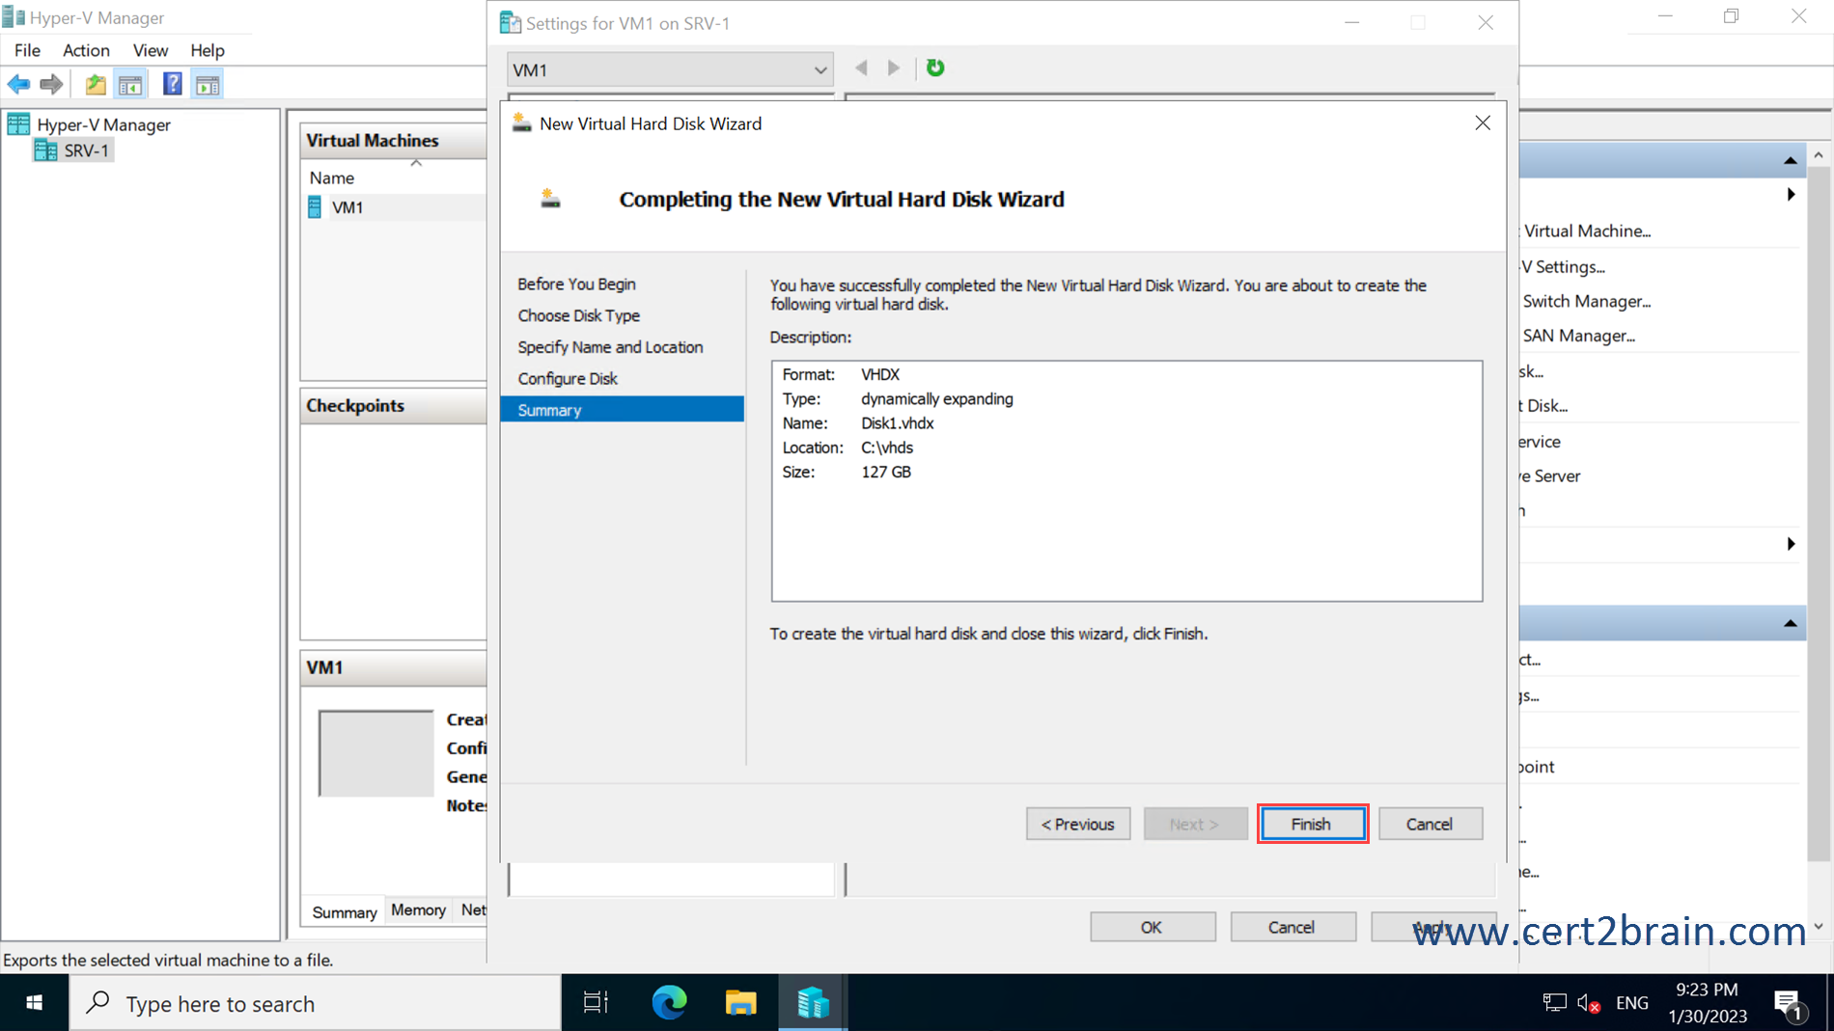Select the Hyper-V Manager taskbar icon

click(813, 1003)
